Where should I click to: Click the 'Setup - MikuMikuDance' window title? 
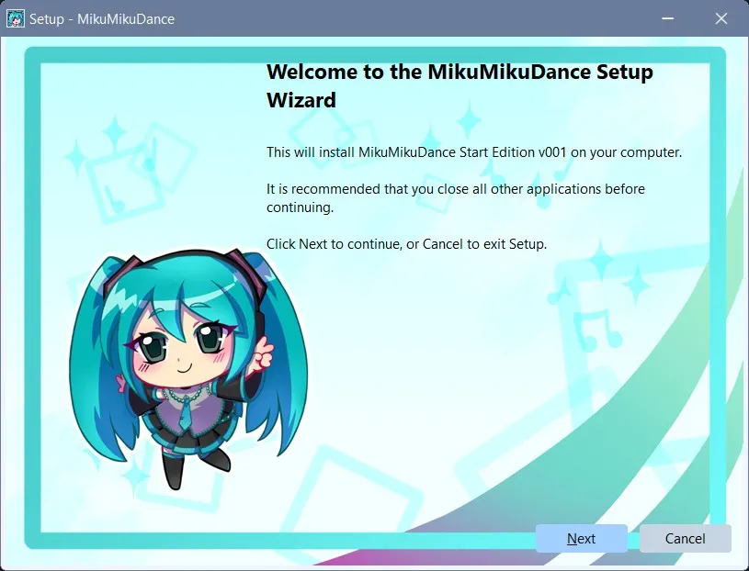point(102,19)
